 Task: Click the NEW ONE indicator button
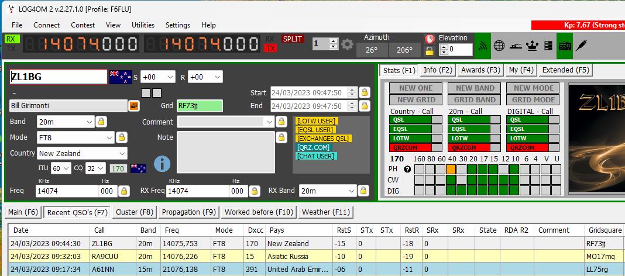pos(415,88)
